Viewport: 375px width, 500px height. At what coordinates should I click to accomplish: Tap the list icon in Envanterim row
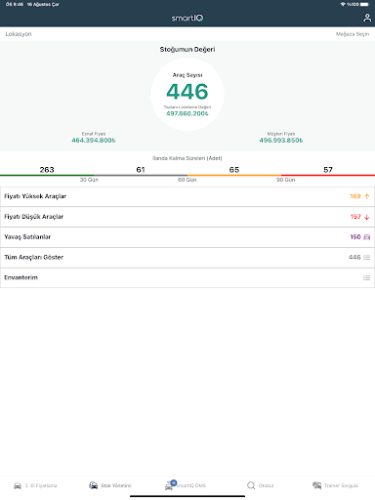tap(366, 278)
